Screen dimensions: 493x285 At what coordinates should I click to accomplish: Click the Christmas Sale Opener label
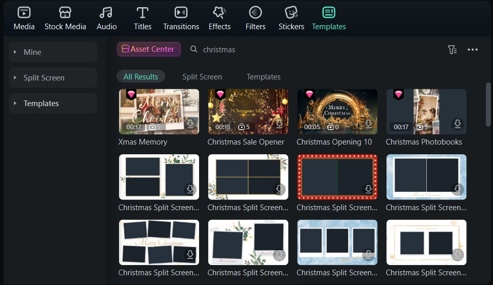point(246,142)
